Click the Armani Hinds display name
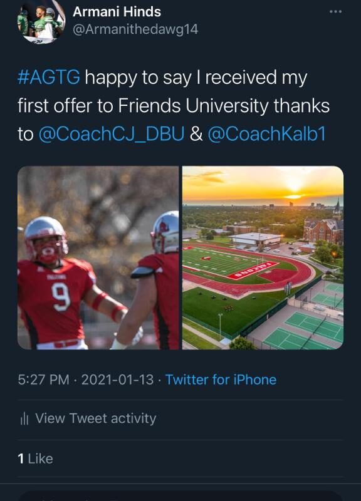The image size is (361, 501). tap(117, 12)
